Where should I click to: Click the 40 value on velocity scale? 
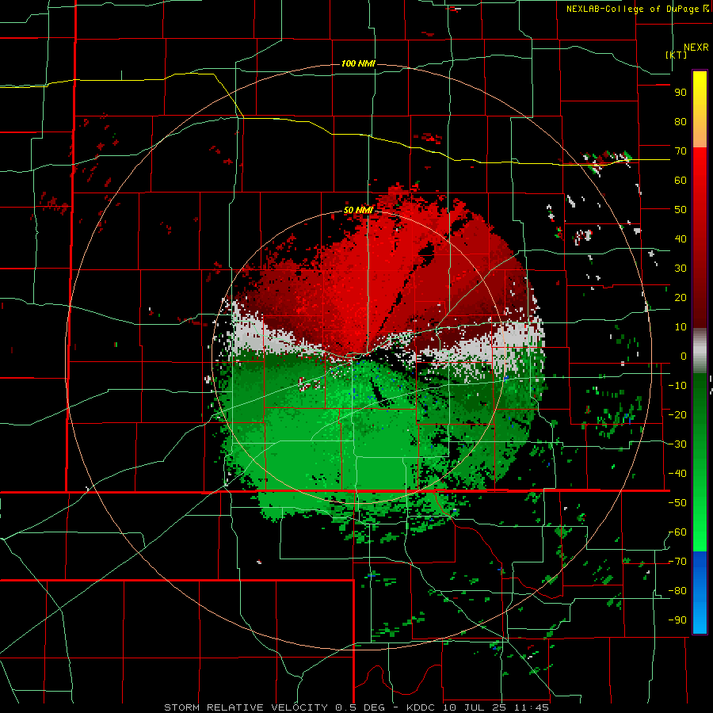681,239
